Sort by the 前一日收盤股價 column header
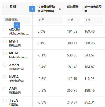The image size is (105, 107). (93, 9)
